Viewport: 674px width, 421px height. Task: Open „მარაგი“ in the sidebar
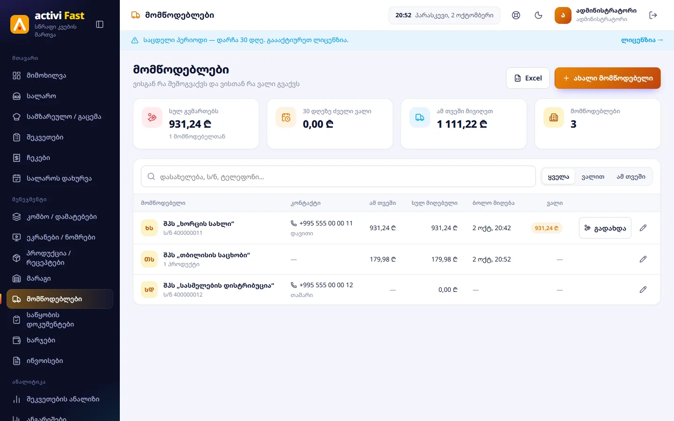pos(60,278)
